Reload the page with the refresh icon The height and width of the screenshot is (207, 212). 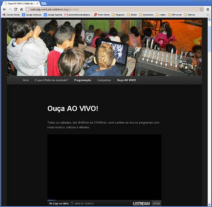coord(16,9)
